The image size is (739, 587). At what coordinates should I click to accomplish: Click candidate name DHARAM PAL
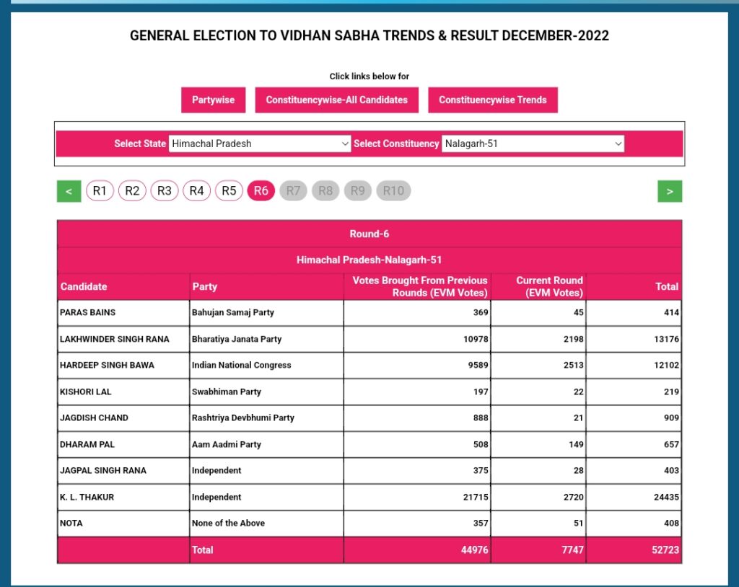coord(87,445)
